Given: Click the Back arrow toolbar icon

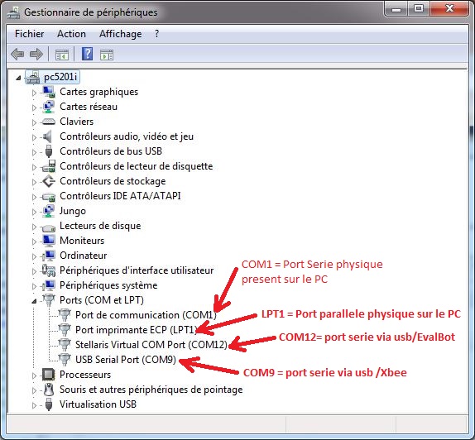Looking at the screenshot, I should (17, 55).
